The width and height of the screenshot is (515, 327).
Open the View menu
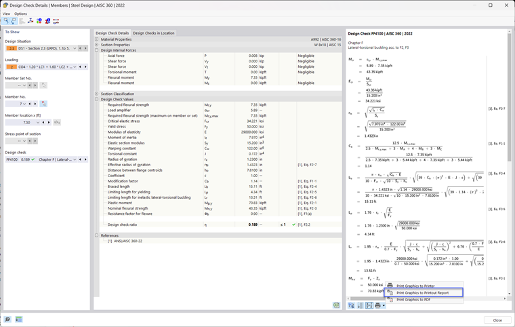pos(6,14)
